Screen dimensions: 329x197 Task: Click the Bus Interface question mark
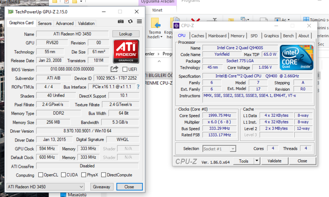(x=138, y=87)
